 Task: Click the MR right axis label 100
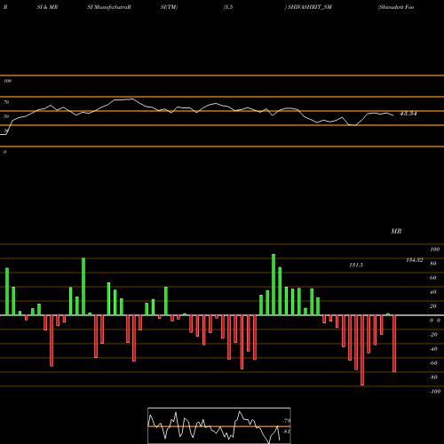pyautogui.click(x=434, y=250)
